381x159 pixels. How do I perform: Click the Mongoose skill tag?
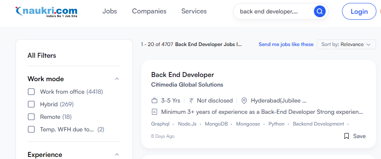[x=248, y=124]
